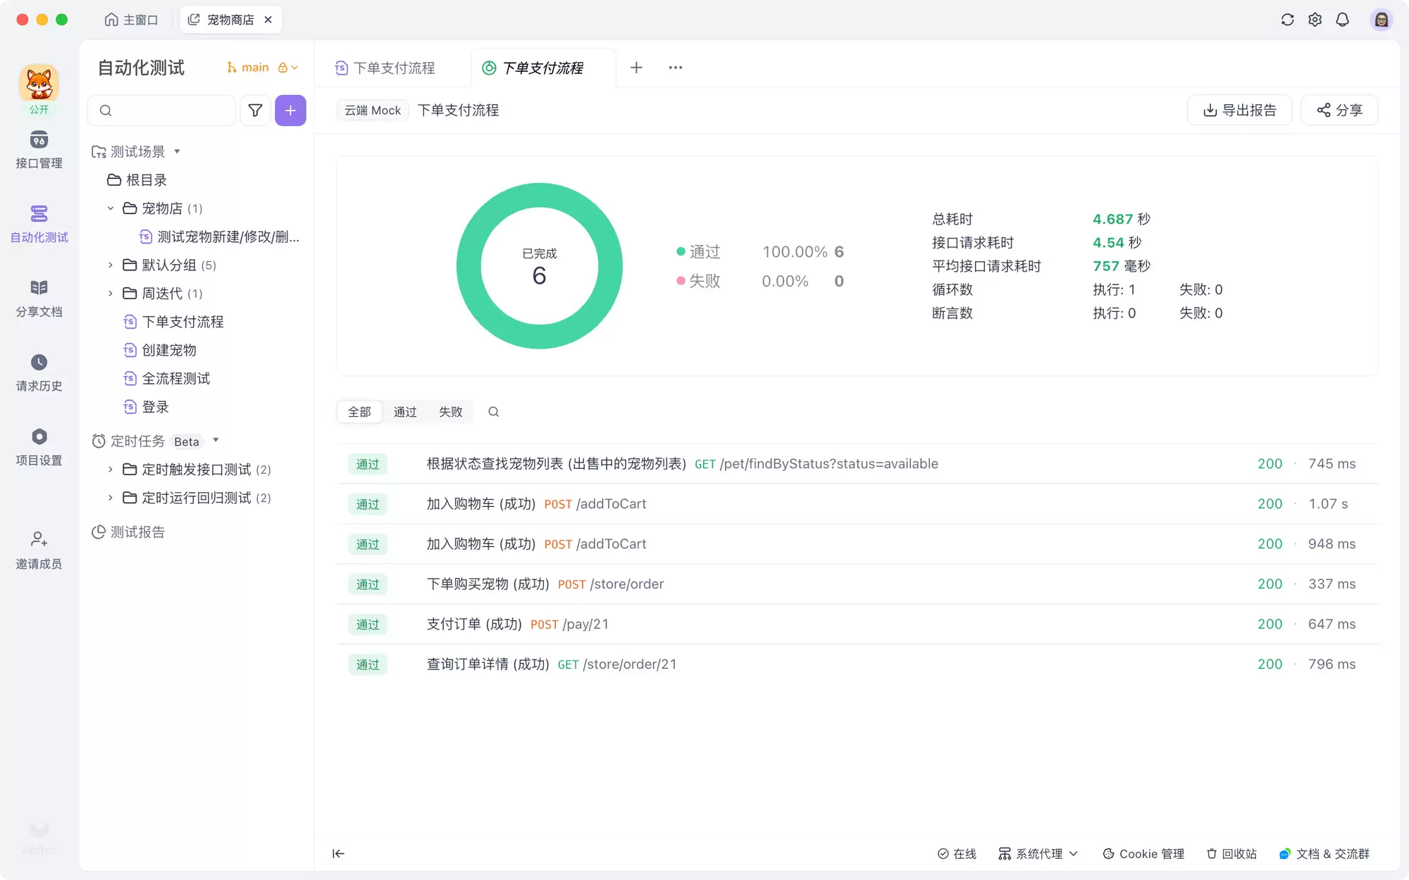Open the first 加入购物车 result, 1.07 s
Viewport: 1409px width, 880px height.
point(857,504)
